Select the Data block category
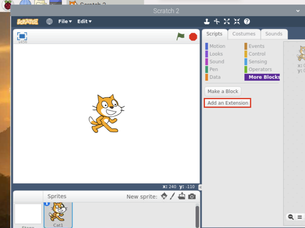305x228 pixels. (213, 77)
